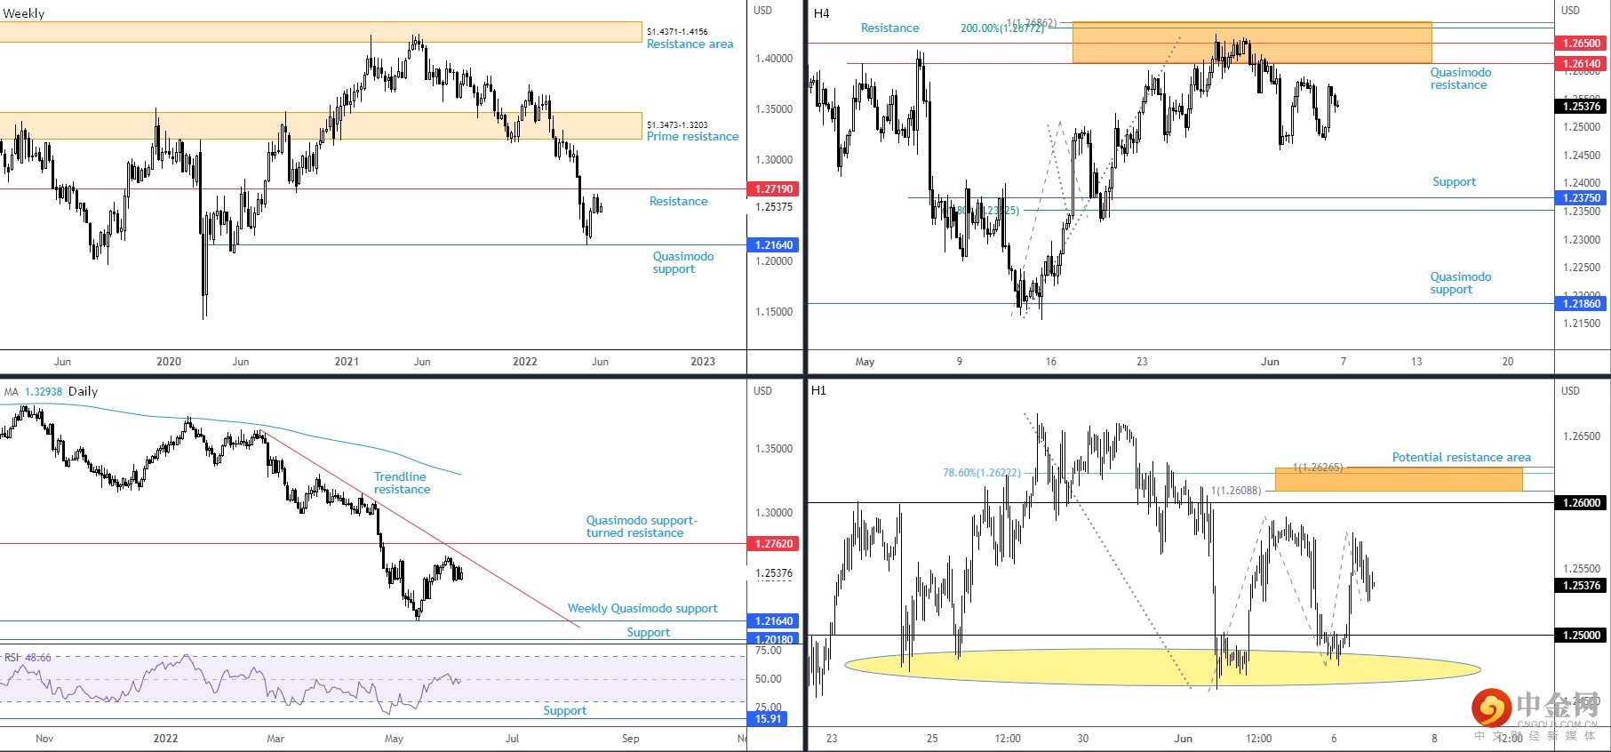Click the yellow ellipse support zone on H1 chart
Viewport: 1611px width, 752px height.
coord(1162,667)
